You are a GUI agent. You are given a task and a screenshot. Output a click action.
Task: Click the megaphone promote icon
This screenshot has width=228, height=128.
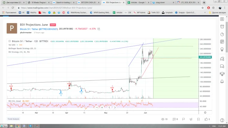tap(191, 119)
